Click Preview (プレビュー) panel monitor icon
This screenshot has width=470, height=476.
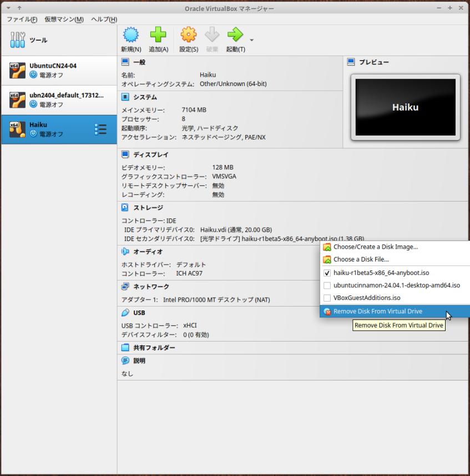pos(351,62)
